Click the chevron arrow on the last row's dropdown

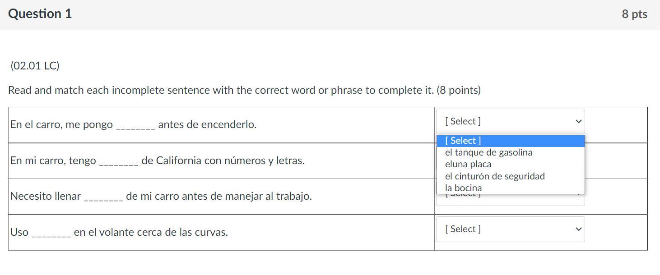[578, 229]
